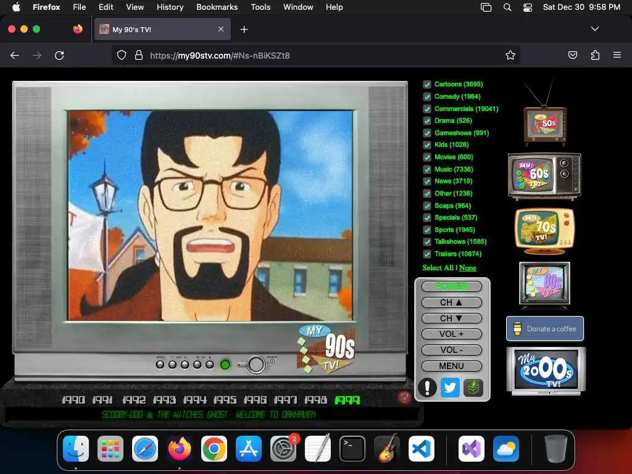Screen dimensions: 632x474
Task: Uncheck the Commercials category
Action: (427, 109)
